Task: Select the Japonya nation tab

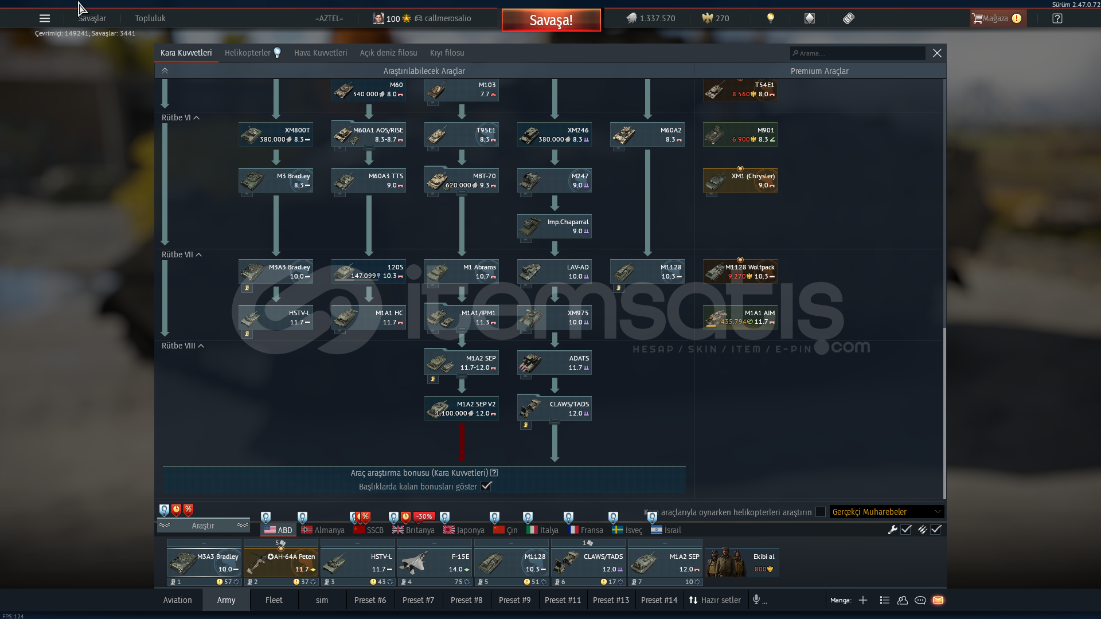Action: pos(464,530)
